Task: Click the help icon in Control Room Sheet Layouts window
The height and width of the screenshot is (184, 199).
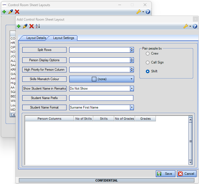Action: [148, 12]
